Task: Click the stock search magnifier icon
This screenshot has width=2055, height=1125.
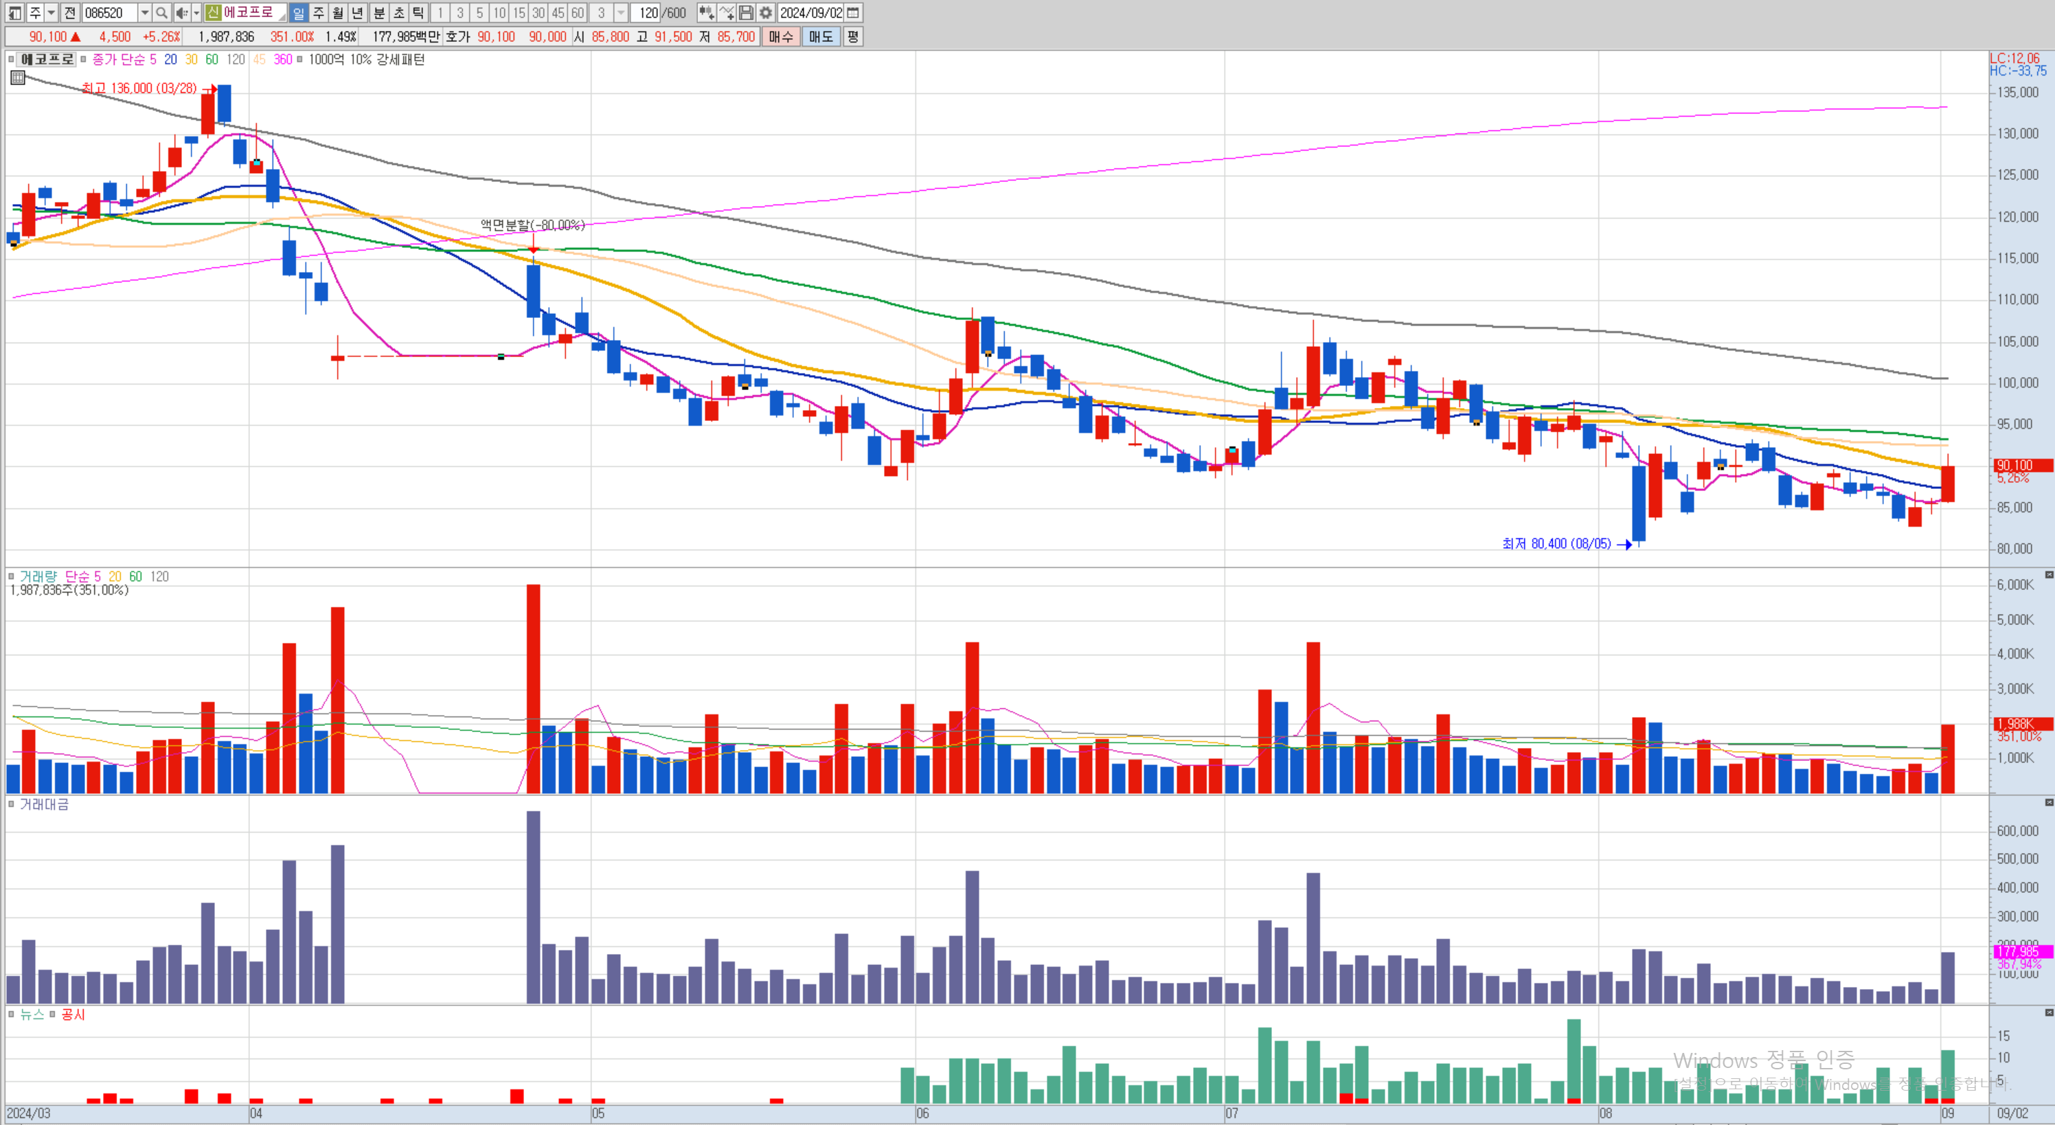Action: [161, 13]
